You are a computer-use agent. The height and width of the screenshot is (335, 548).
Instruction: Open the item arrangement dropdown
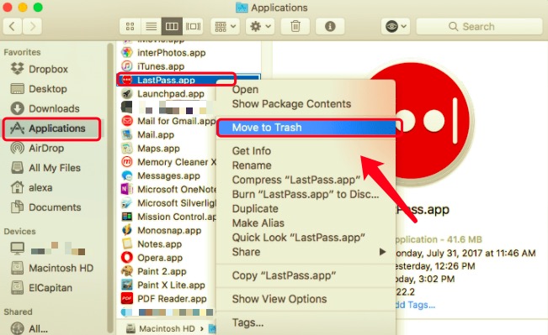point(225,27)
